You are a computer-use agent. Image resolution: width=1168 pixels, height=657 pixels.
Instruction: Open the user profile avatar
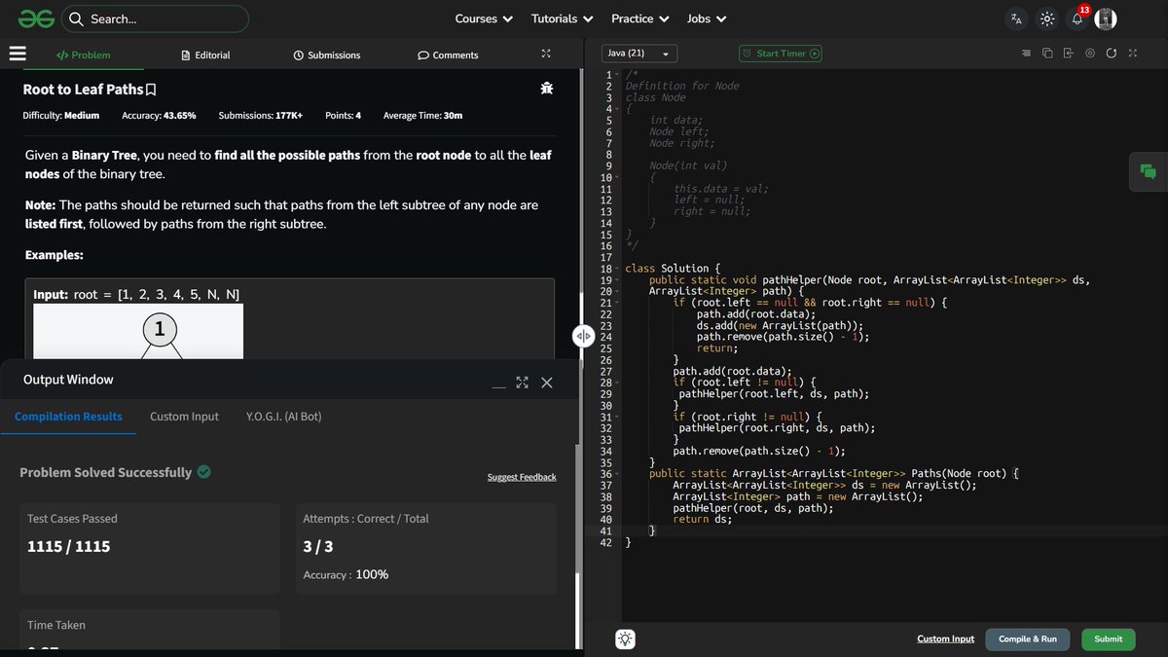(1106, 18)
